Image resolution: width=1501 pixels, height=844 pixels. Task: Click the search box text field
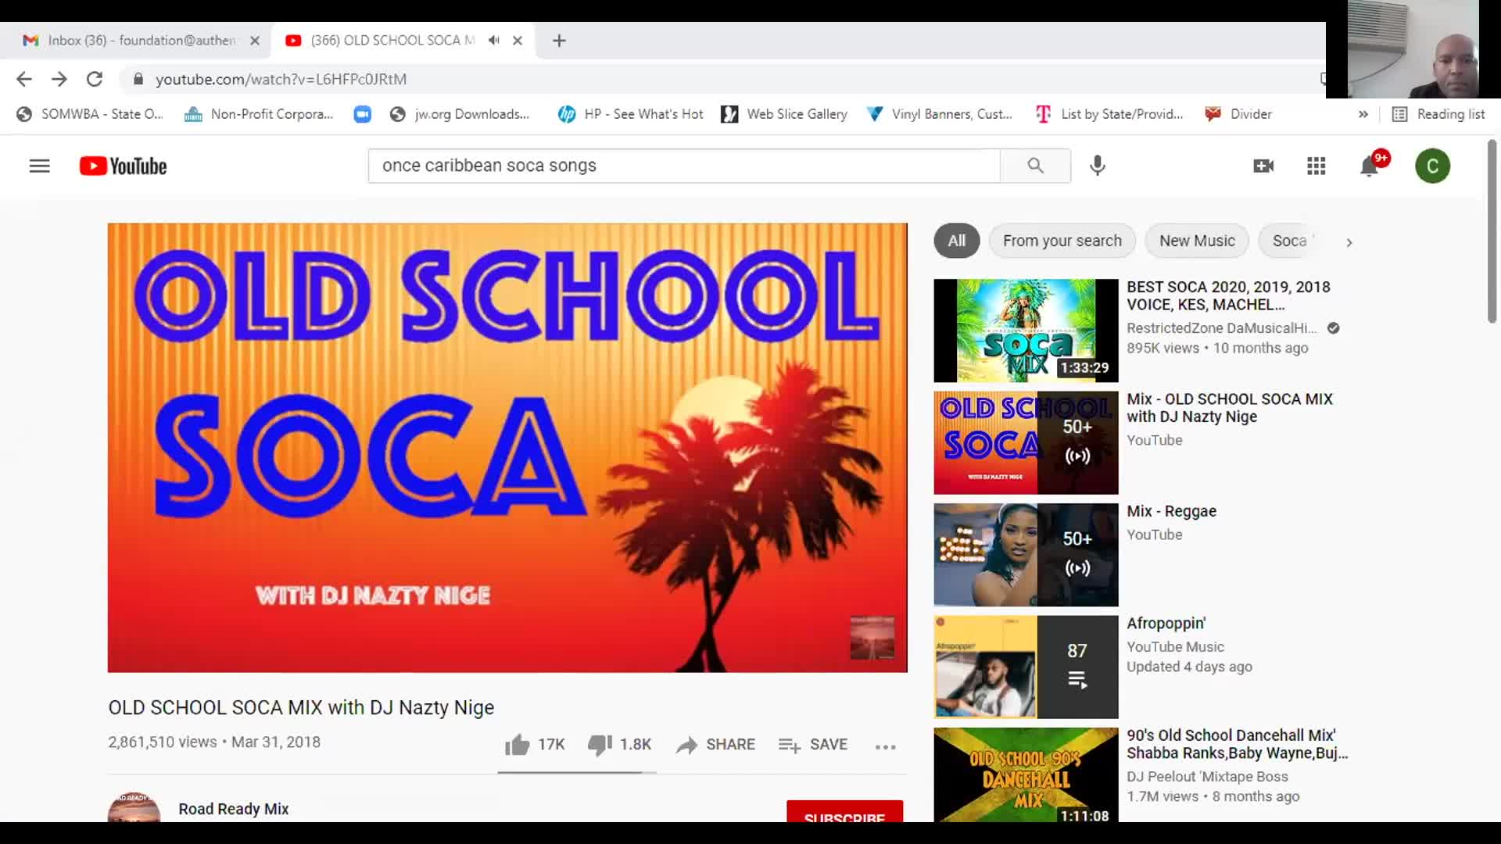click(x=684, y=166)
